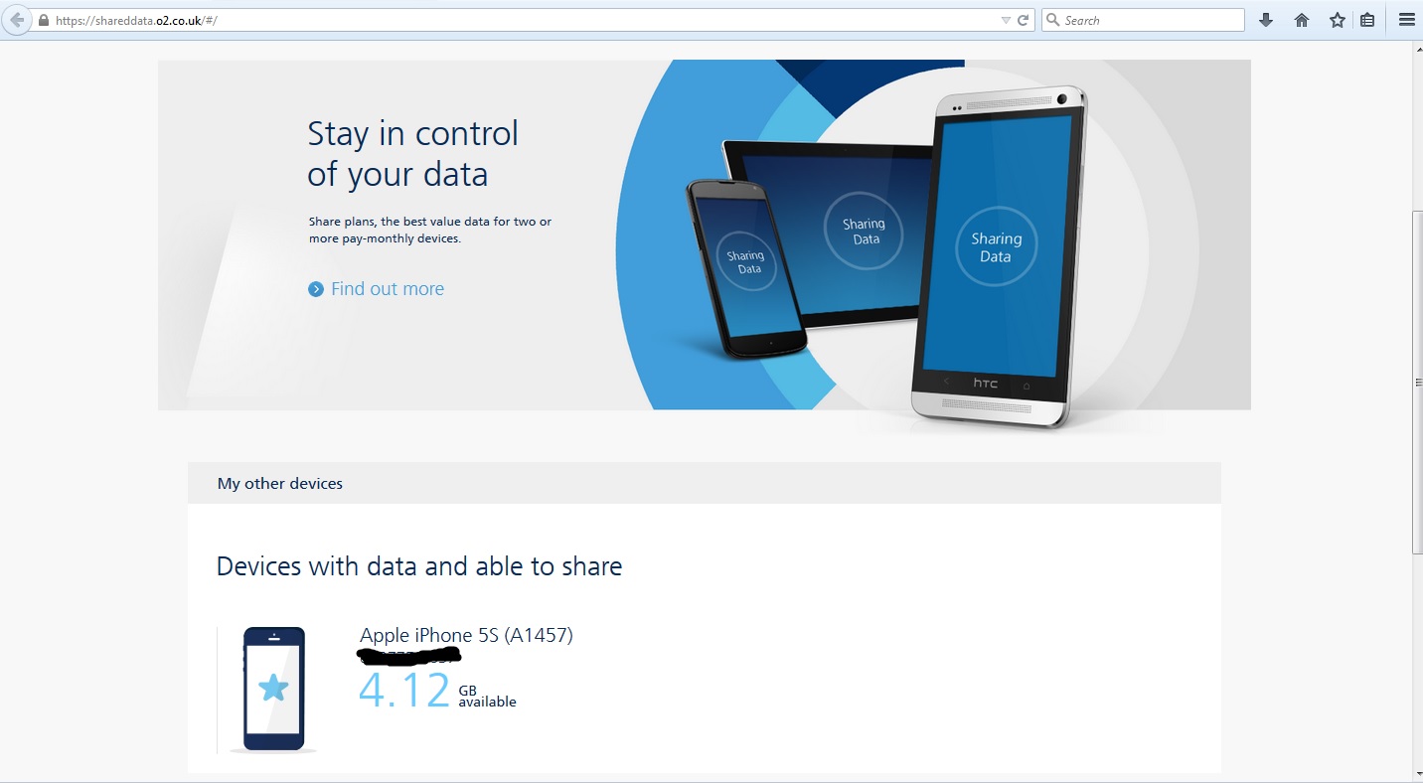Select the Apple iPhone 5S (A1457) link

coord(467,635)
